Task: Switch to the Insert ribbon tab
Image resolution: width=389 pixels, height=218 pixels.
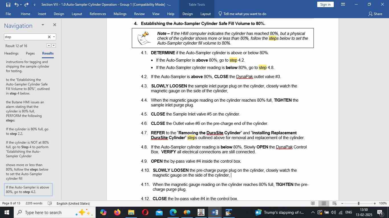Action: pyautogui.click(x=42, y=14)
